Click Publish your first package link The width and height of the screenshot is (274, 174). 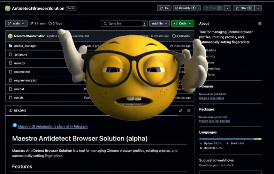215,121
